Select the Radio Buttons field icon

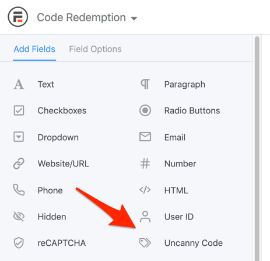[145, 110]
